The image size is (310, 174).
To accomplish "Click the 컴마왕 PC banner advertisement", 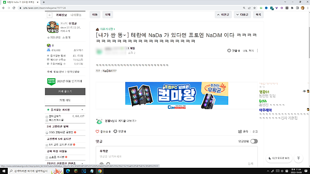I will pyautogui.click(x=177, y=95).
